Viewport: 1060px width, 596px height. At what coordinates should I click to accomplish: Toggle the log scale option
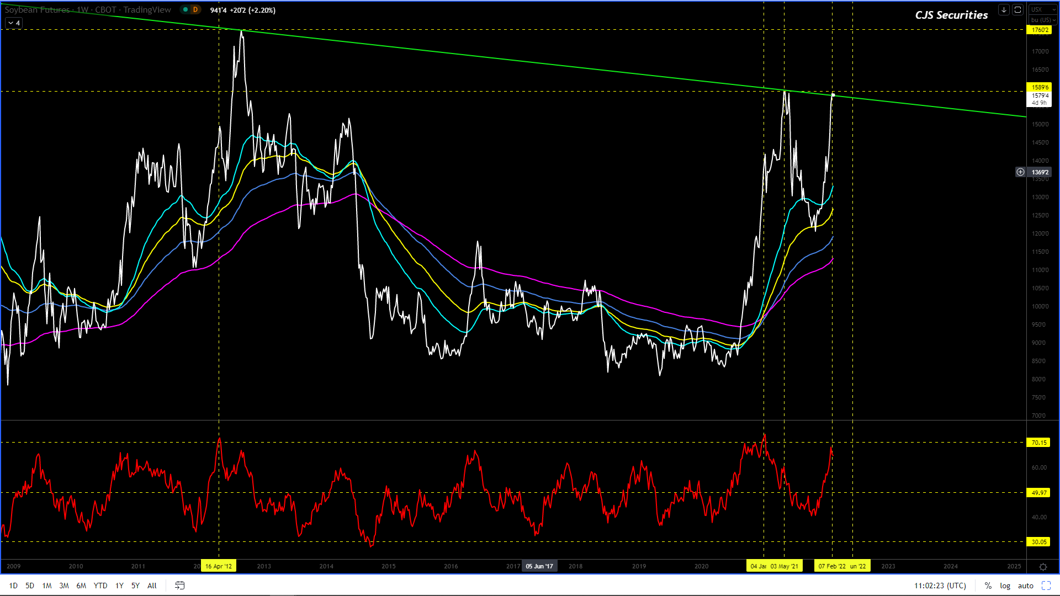coord(1005,586)
